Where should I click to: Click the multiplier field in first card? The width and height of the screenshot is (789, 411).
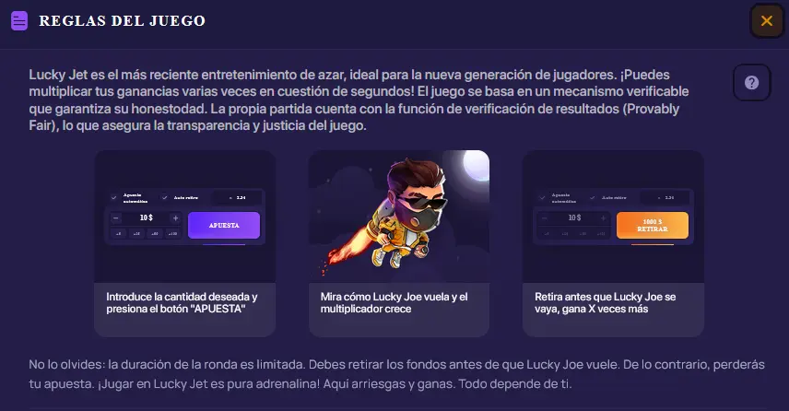(x=237, y=198)
